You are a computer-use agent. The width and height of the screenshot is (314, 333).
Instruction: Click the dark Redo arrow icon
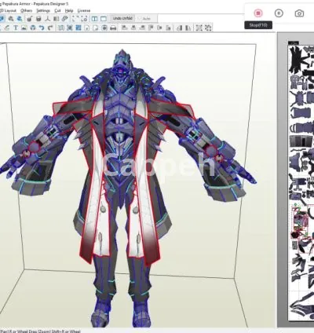point(50,27)
